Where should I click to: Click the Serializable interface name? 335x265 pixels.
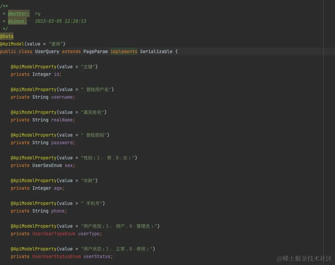(156, 52)
